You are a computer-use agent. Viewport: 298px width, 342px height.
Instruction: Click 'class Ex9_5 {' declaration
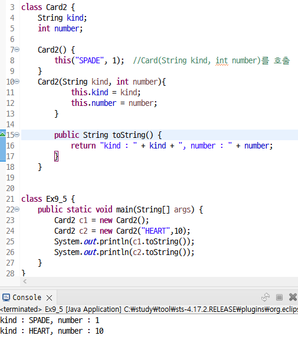click(48, 199)
